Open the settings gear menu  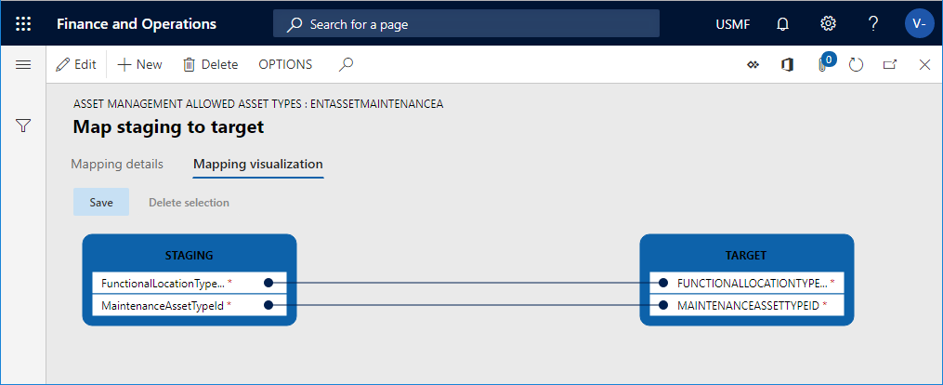[828, 23]
